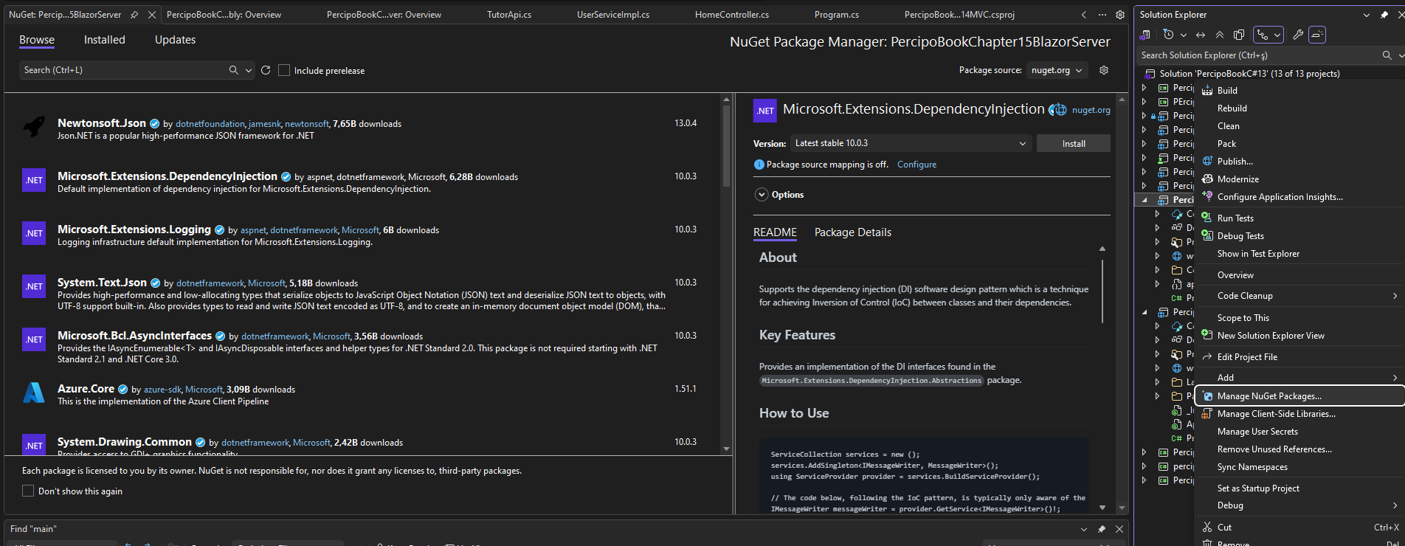
Task: Click Show All Files icon in Solution Explorer
Action: click(1239, 35)
